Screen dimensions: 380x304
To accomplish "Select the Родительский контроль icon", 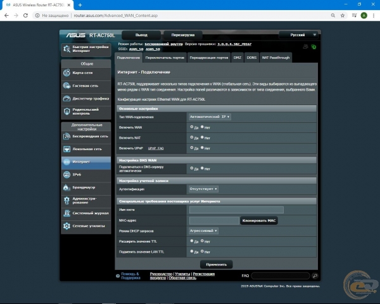I will [67, 111].
